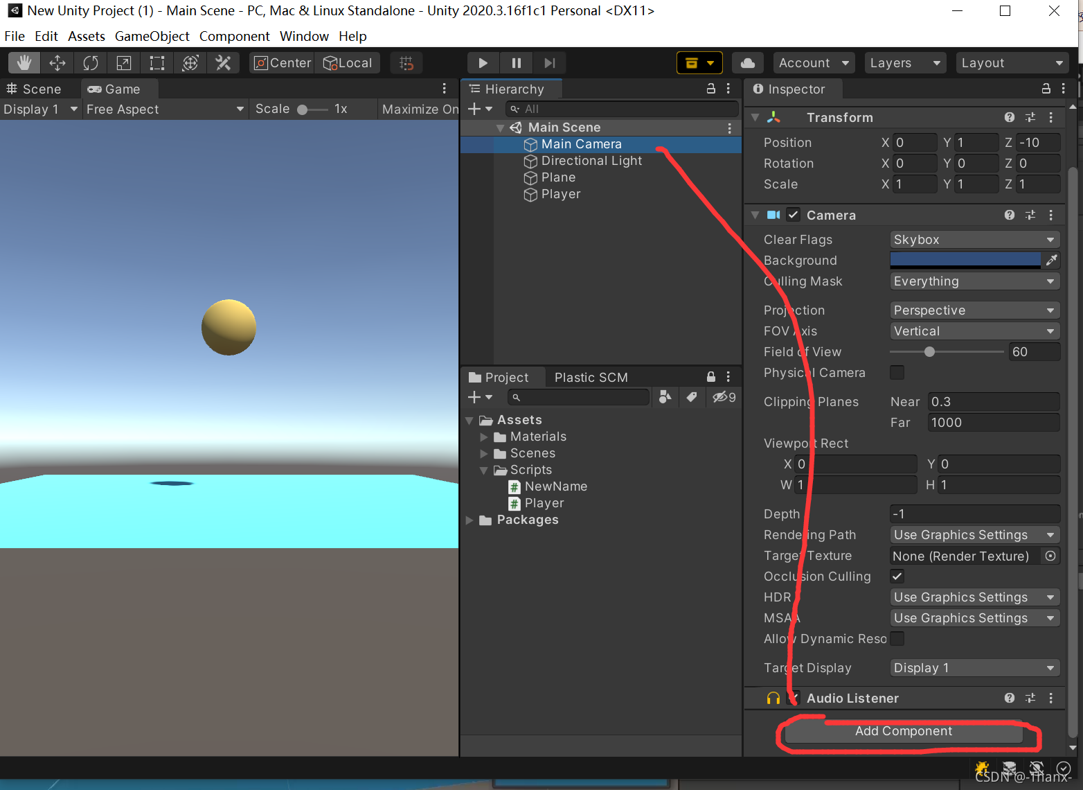
Task: Collapse the Transform component
Action: [755, 117]
